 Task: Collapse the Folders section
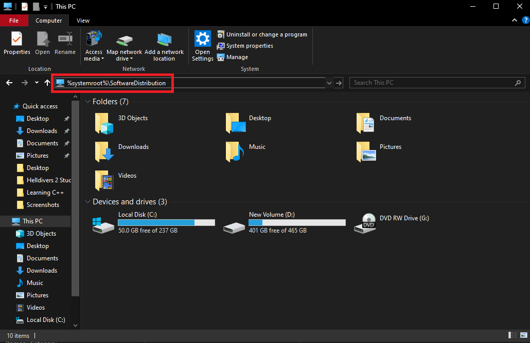click(87, 101)
